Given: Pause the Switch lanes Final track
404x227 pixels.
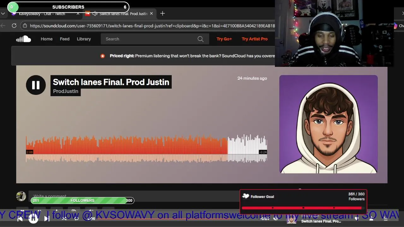Looking at the screenshot, I should coord(36,85).
